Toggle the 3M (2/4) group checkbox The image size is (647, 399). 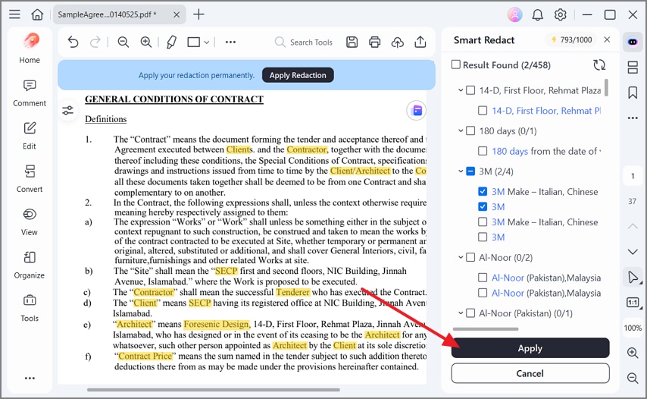click(x=470, y=171)
